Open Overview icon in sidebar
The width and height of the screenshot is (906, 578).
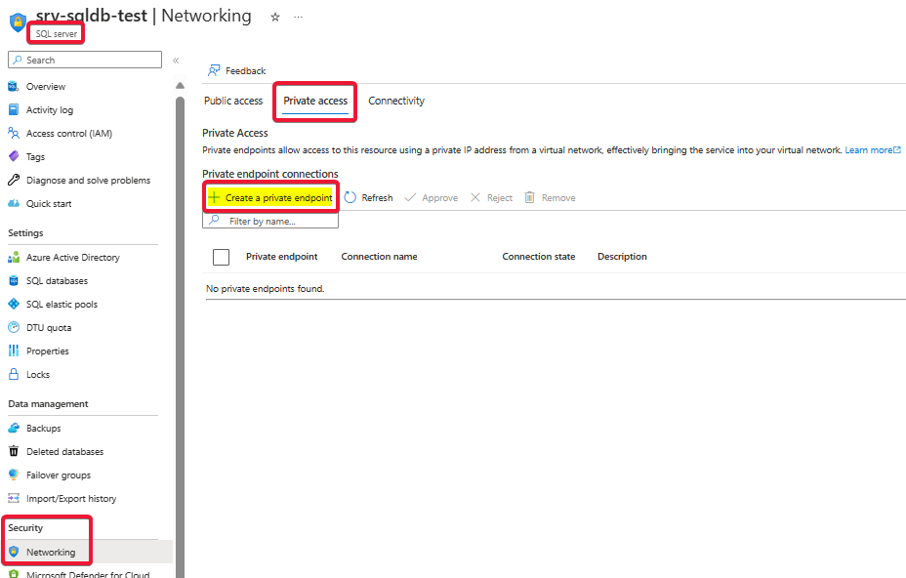[x=14, y=87]
